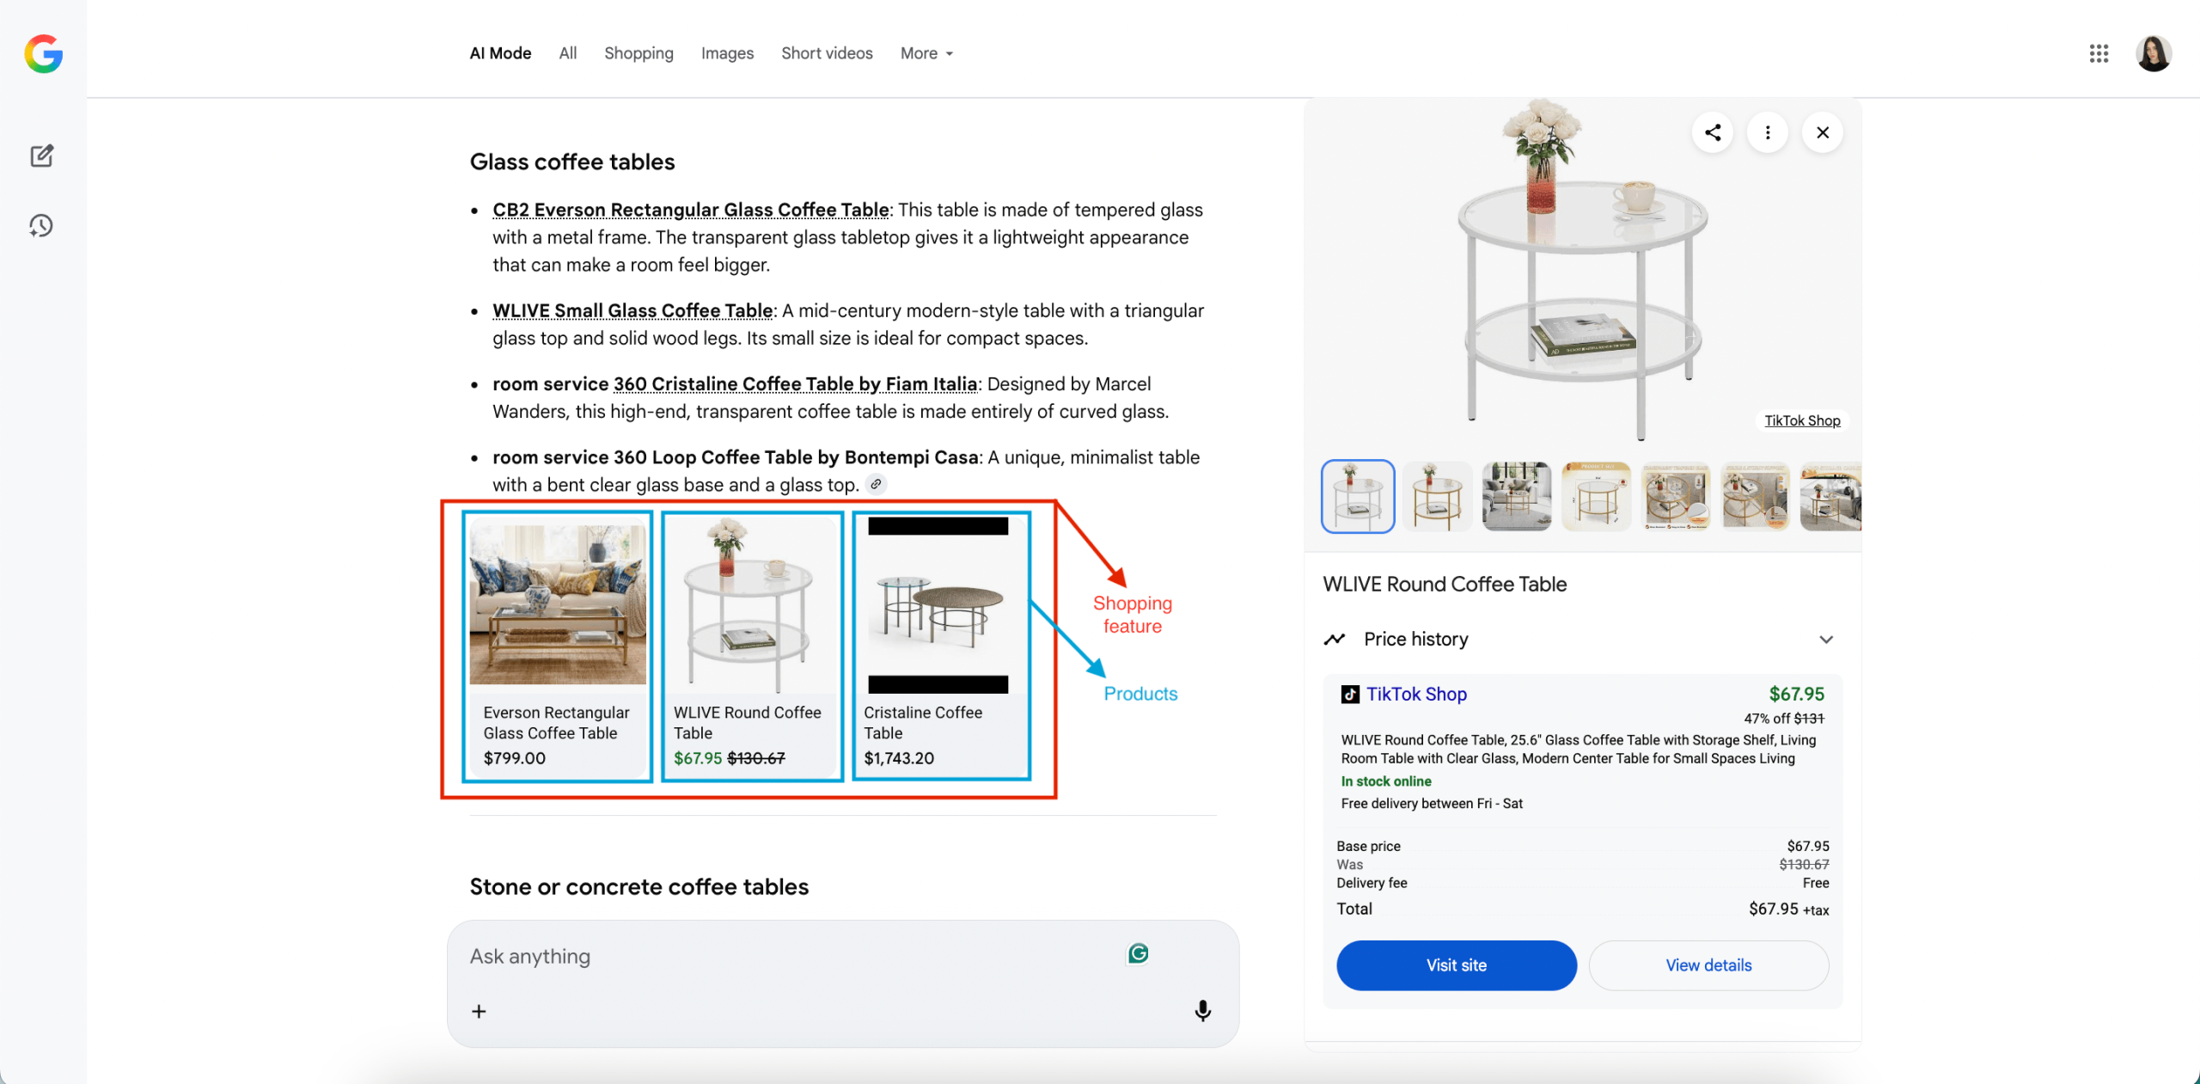The image size is (2200, 1084).
Task: Expand the Price history section chevron
Action: click(1826, 639)
